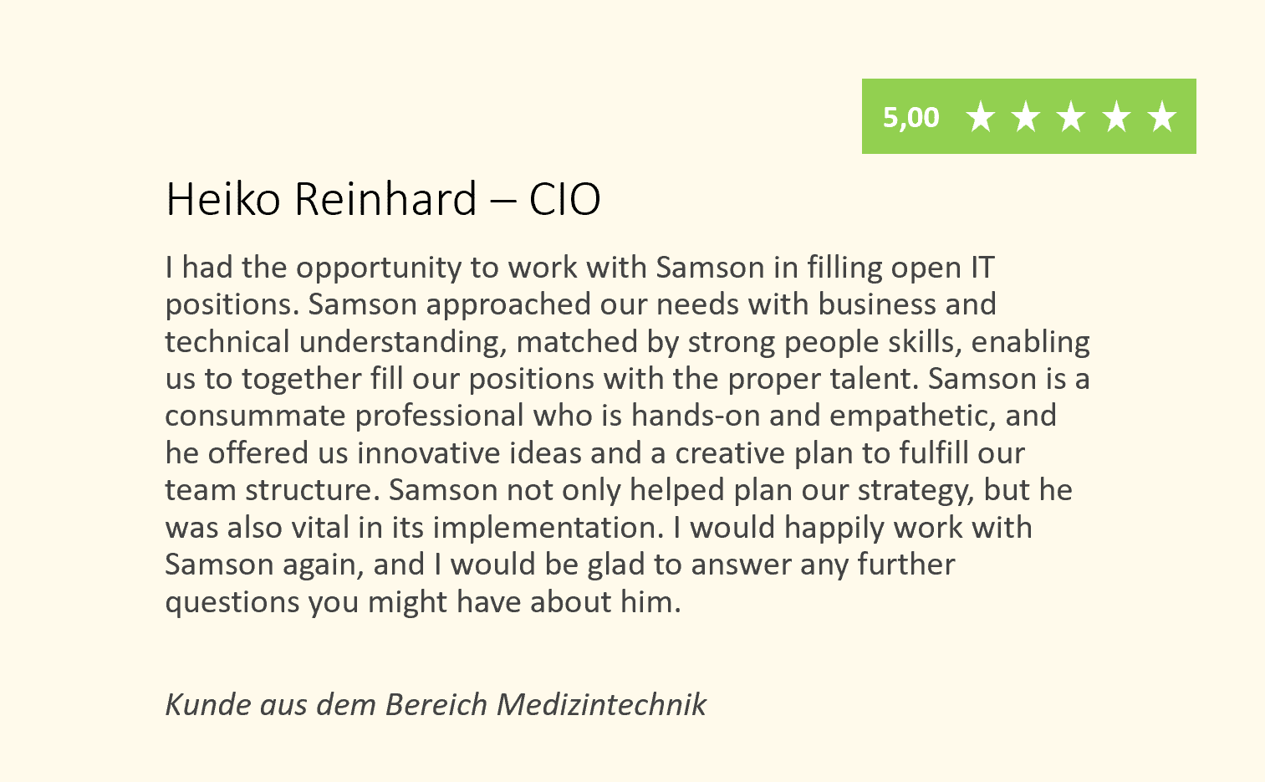Click the second star in the rating
Viewport: 1265px width, 782px height.
[x=1025, y=117]
